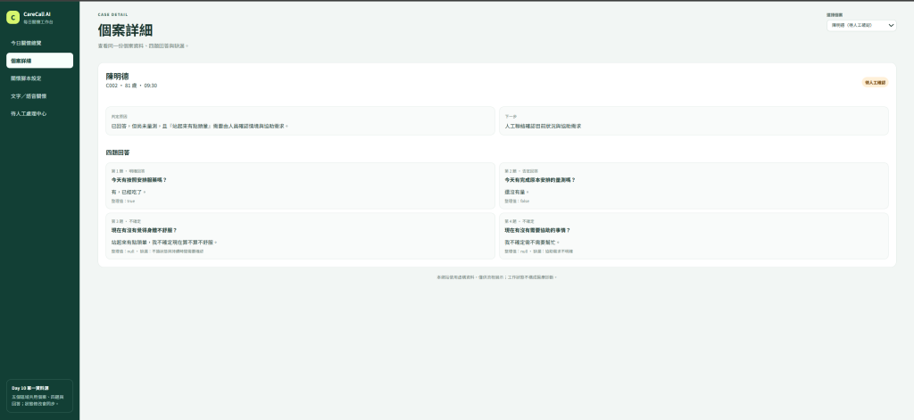Click the 個案詳細 page heading
The width and height of the screenshot is (914, 420).
(125, 30)
